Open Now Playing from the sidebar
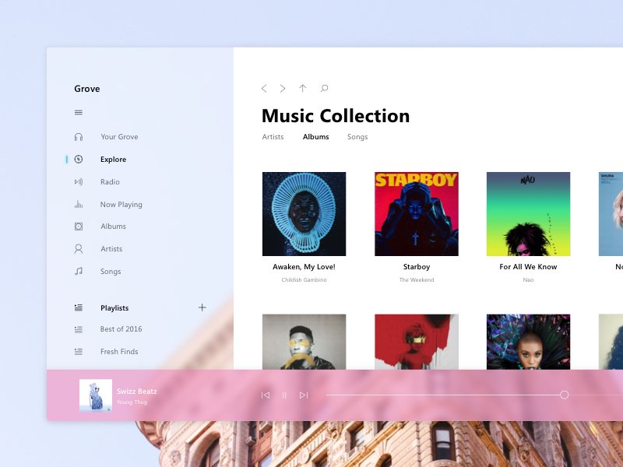 121,205
